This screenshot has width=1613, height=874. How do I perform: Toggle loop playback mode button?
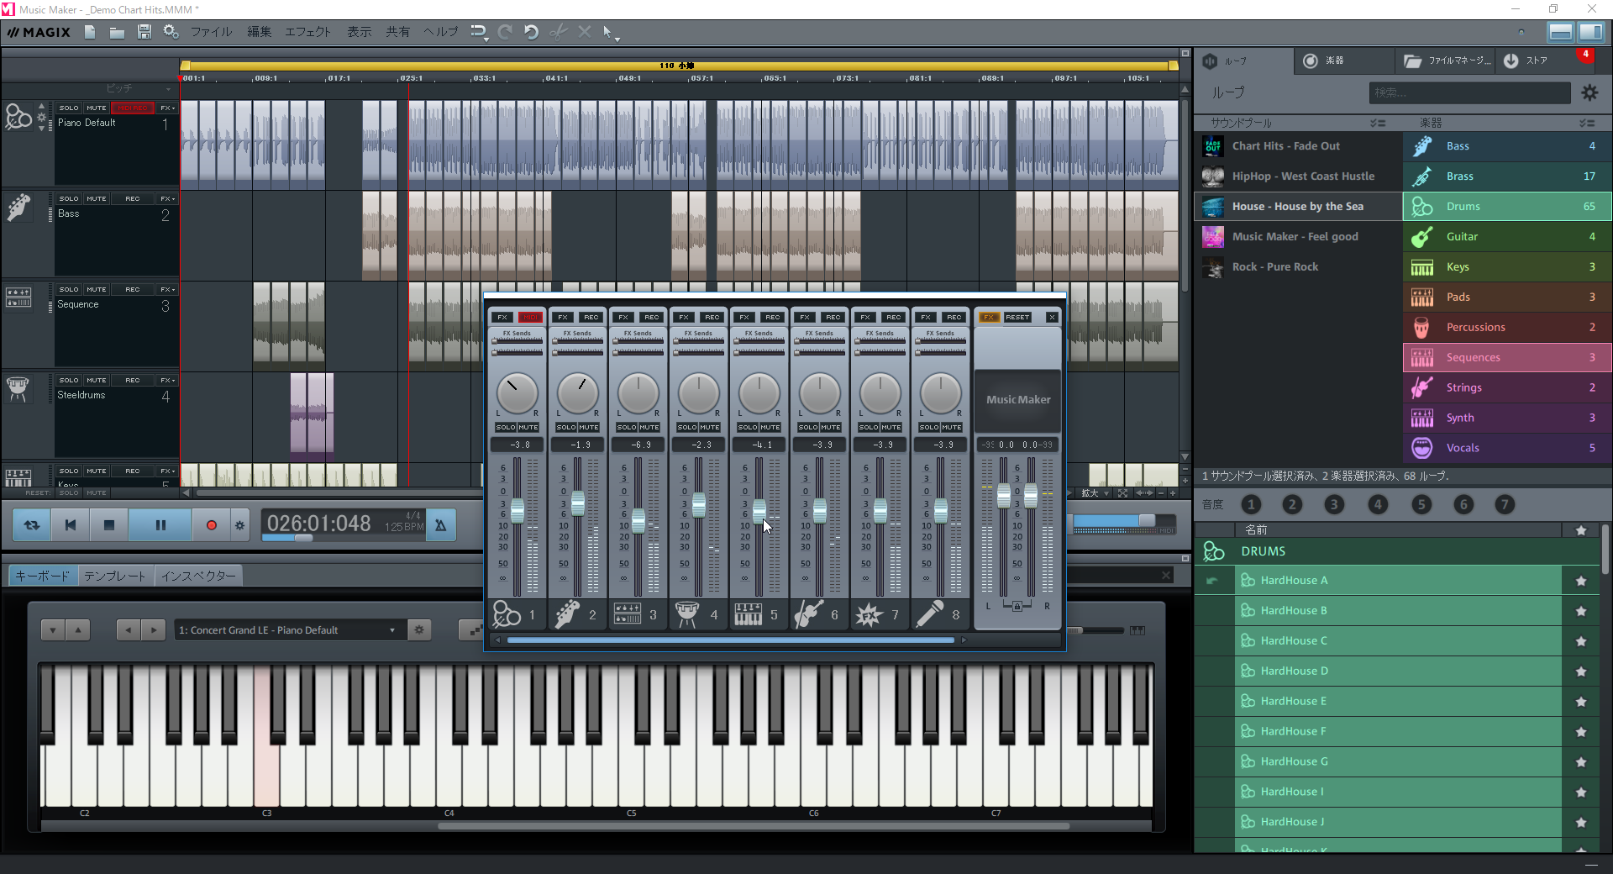point(32,525)
